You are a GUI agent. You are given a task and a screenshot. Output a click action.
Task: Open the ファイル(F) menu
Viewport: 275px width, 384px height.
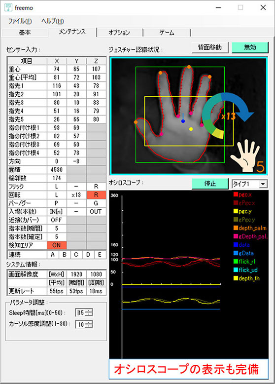pyautogui.click(x=20, y=21)
